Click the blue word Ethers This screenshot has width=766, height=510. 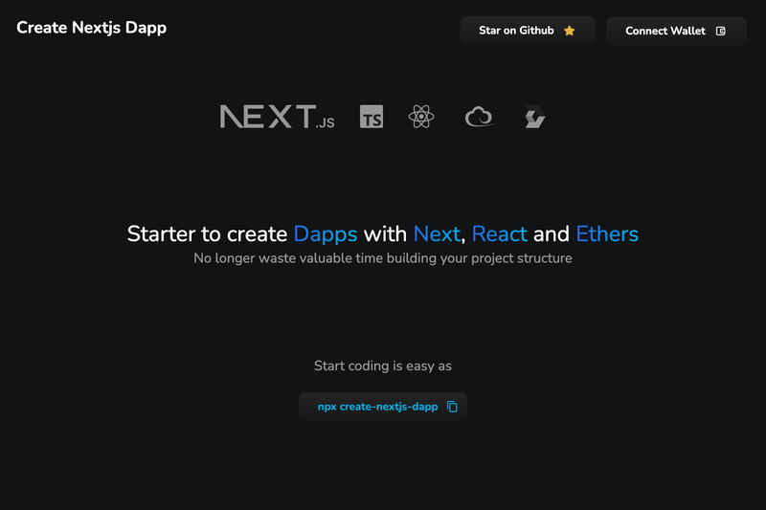click(x=607, y=234)
